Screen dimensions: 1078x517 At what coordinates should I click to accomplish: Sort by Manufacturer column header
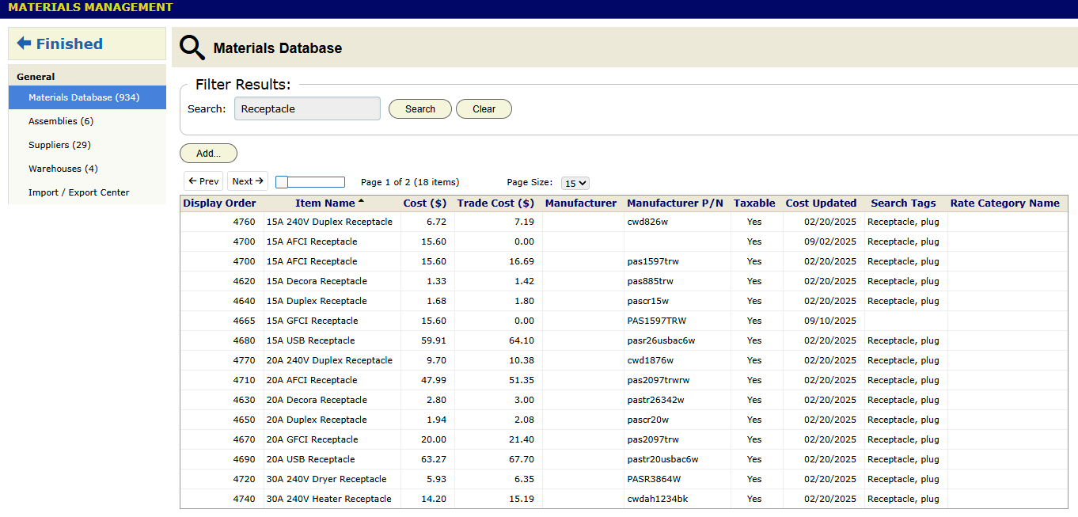coord(581,203)
